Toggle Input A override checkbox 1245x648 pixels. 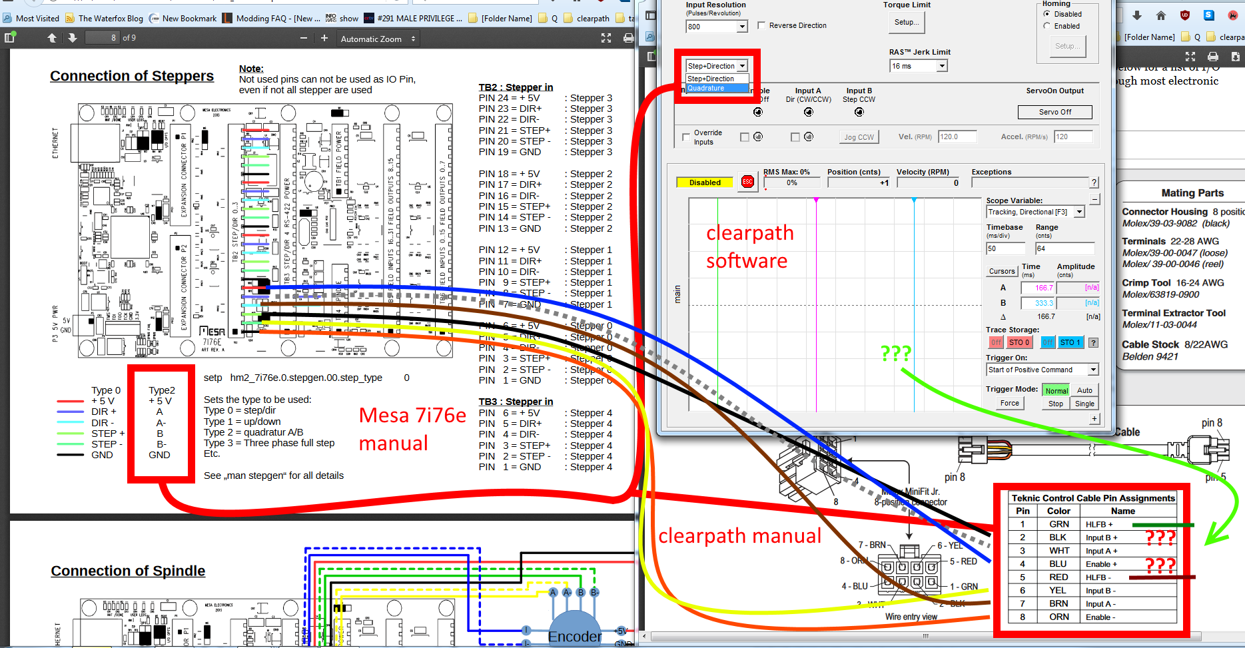pos(795,137)
